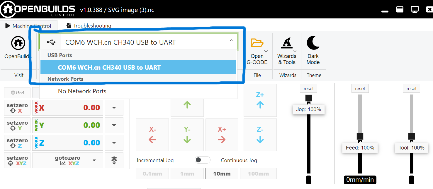Click the USB Ports group header
Image resolution: width=433 pixels, height=189 pixels.
coord(60,55)
